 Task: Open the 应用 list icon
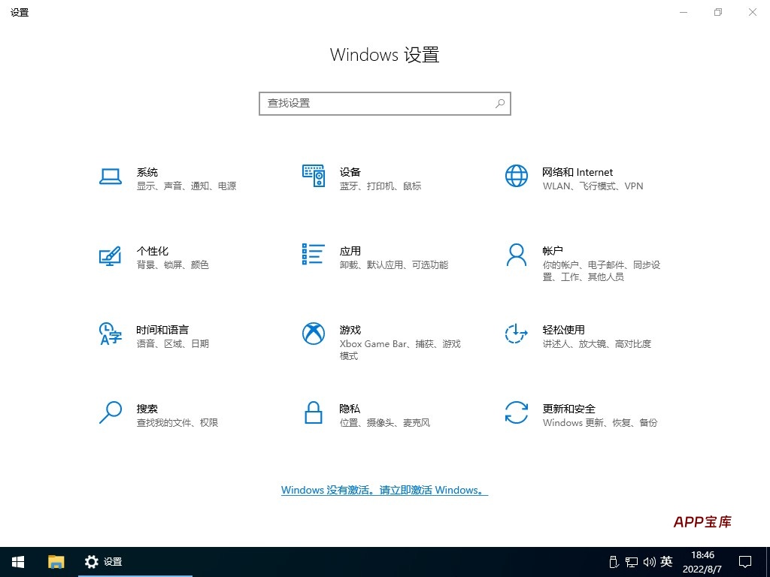tap(314, 254)
